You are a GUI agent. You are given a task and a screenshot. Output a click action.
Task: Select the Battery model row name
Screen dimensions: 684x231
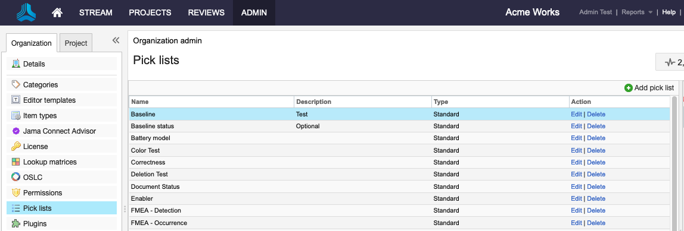(x=151, y=138)
